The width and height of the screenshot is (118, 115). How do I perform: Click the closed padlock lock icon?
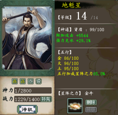click(15, 81)
